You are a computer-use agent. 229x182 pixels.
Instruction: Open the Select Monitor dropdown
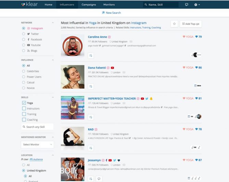(x=37, y=144)
